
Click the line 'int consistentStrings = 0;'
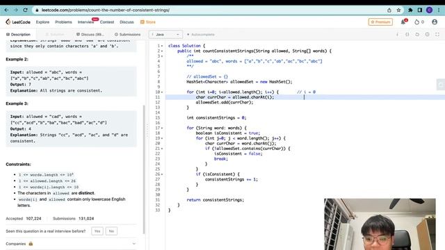(216, 117)
